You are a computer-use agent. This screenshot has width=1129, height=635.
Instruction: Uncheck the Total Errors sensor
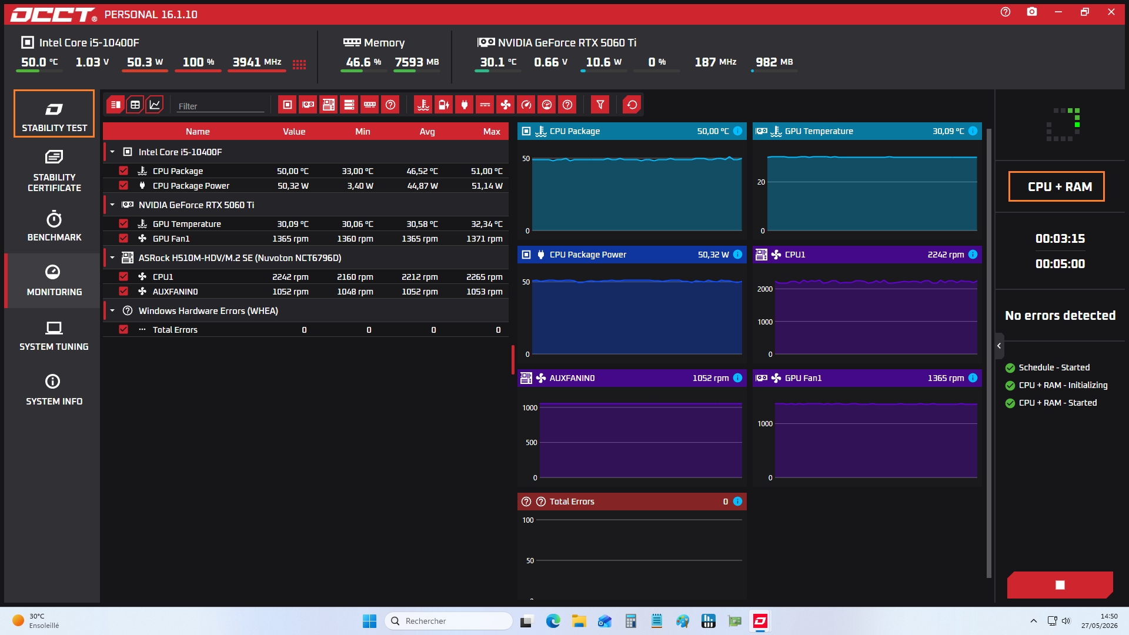(x=123, y=329)
